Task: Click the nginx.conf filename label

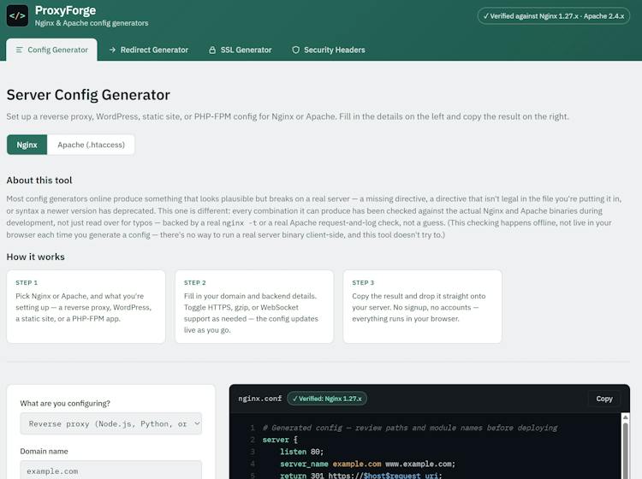Action: coord(260,399)
